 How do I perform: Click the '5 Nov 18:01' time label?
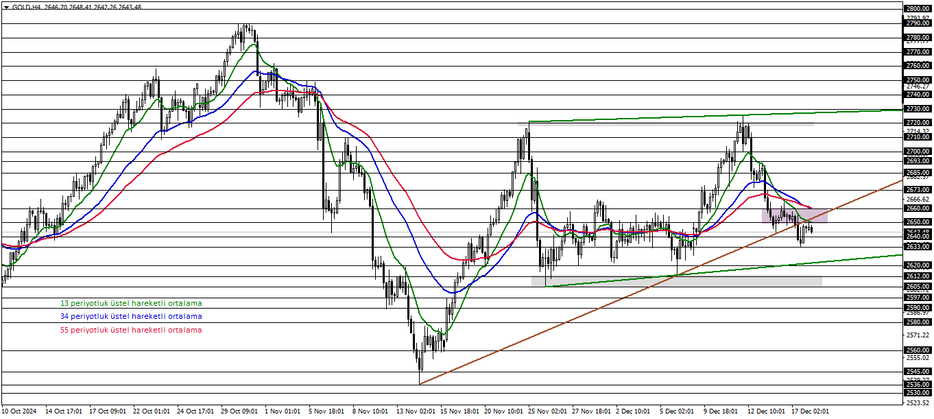pyautogui.click(x=326, y=411)
